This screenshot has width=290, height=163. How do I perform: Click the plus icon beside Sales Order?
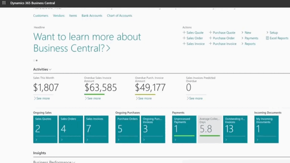[184, 38]
